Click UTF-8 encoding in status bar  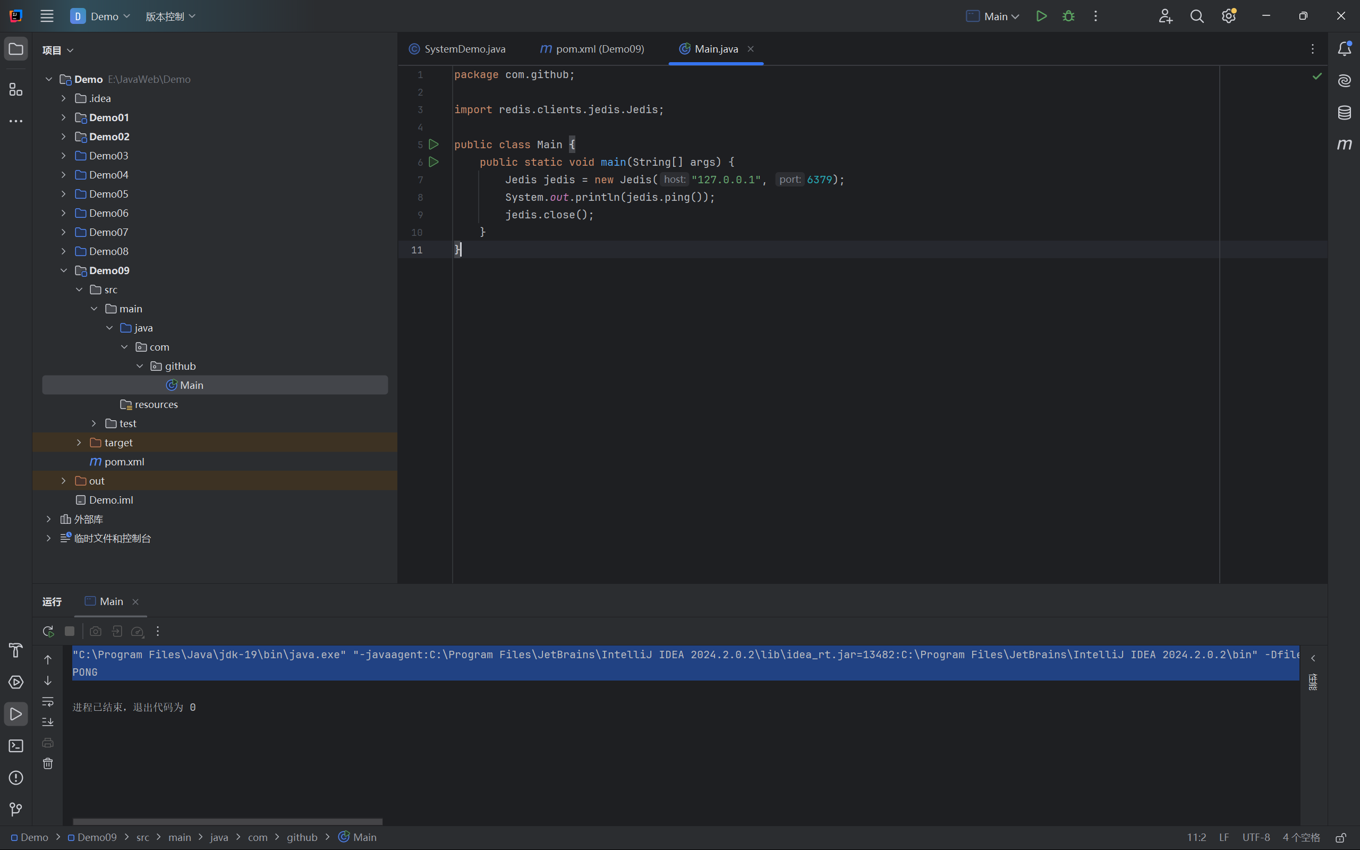pyautogui.click(x=1256, y=838)
